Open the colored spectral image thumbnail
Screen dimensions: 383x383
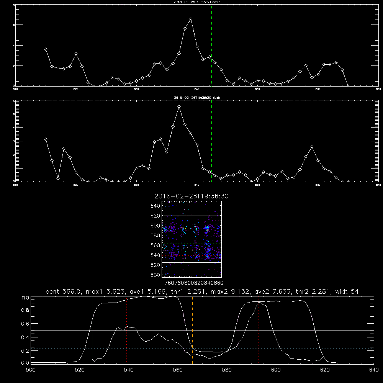[x=191, y=239]
